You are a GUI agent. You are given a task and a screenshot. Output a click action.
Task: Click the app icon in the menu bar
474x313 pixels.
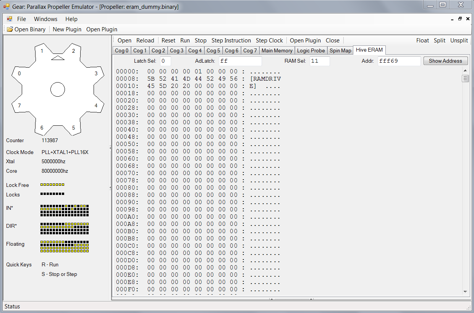[10, 19]
